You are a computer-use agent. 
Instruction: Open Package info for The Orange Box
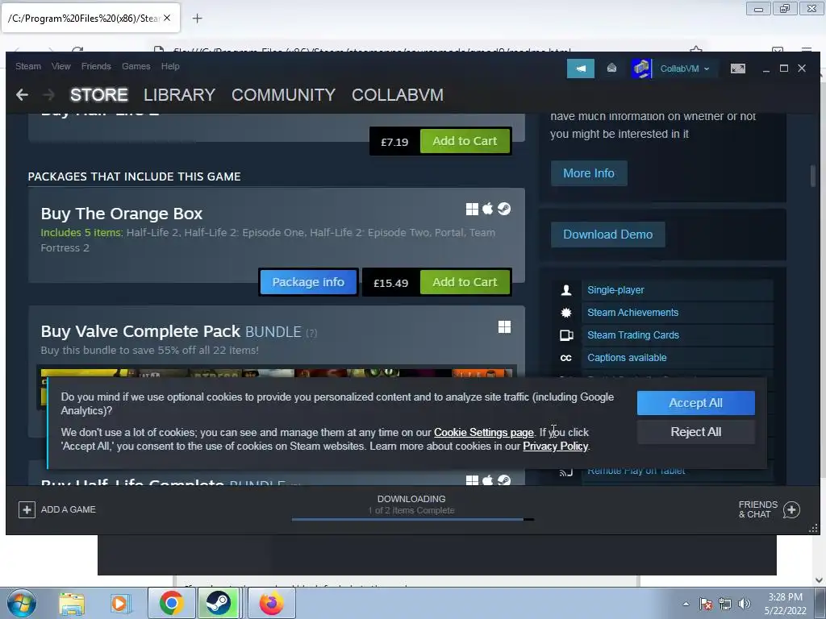click(x=308, y=282)
